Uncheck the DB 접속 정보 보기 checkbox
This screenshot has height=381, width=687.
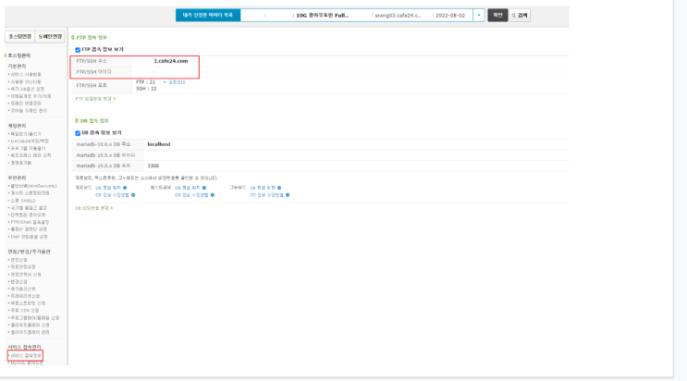[78, 133]
